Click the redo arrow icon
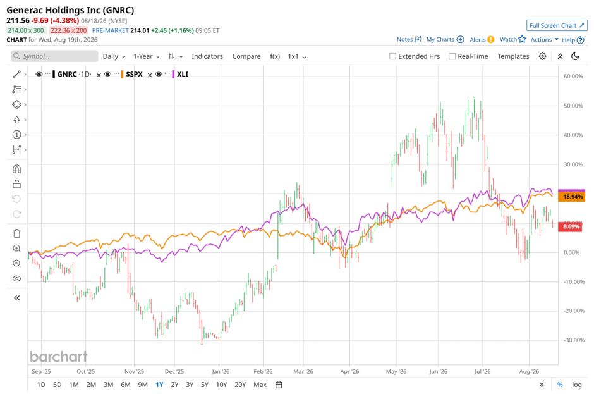The height and width of the screenshot is (394, 594). 16,214
